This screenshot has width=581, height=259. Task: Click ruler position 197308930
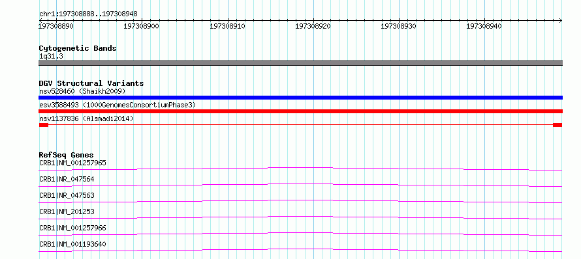(x=399, y=26)
